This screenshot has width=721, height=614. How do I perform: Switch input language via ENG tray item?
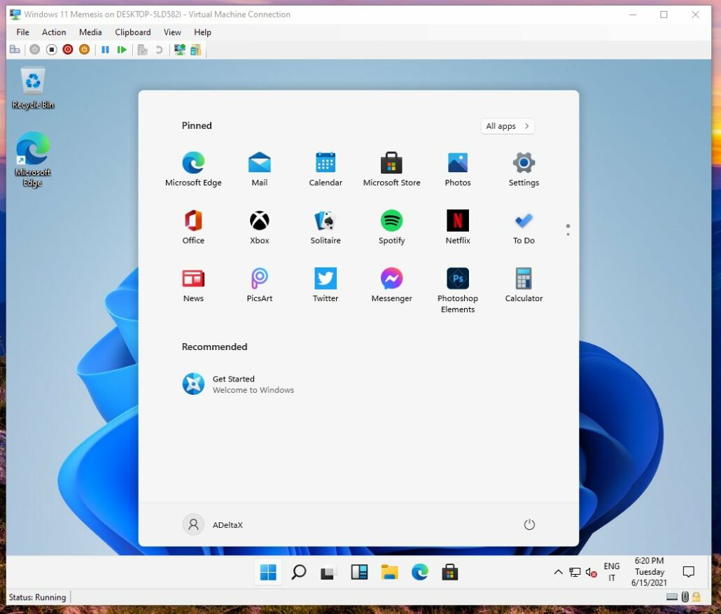point(611,571)
